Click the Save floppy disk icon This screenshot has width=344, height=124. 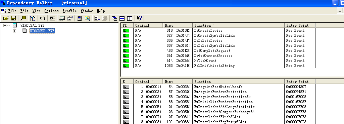click(x=13, y=18)
